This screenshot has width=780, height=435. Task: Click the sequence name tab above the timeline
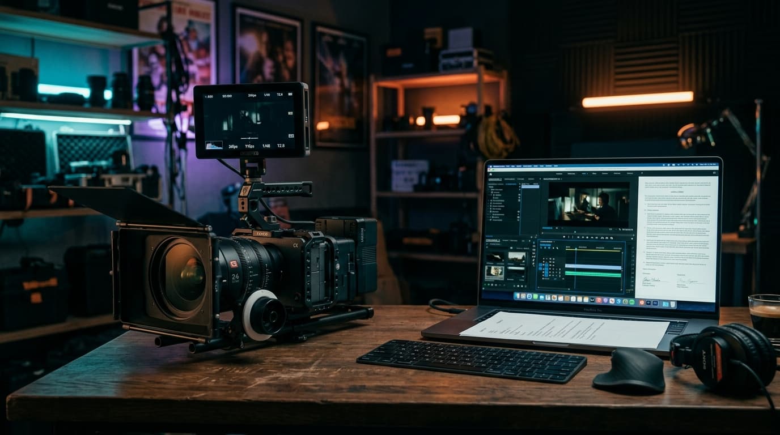pyautogui.click(x=546, y=241)
